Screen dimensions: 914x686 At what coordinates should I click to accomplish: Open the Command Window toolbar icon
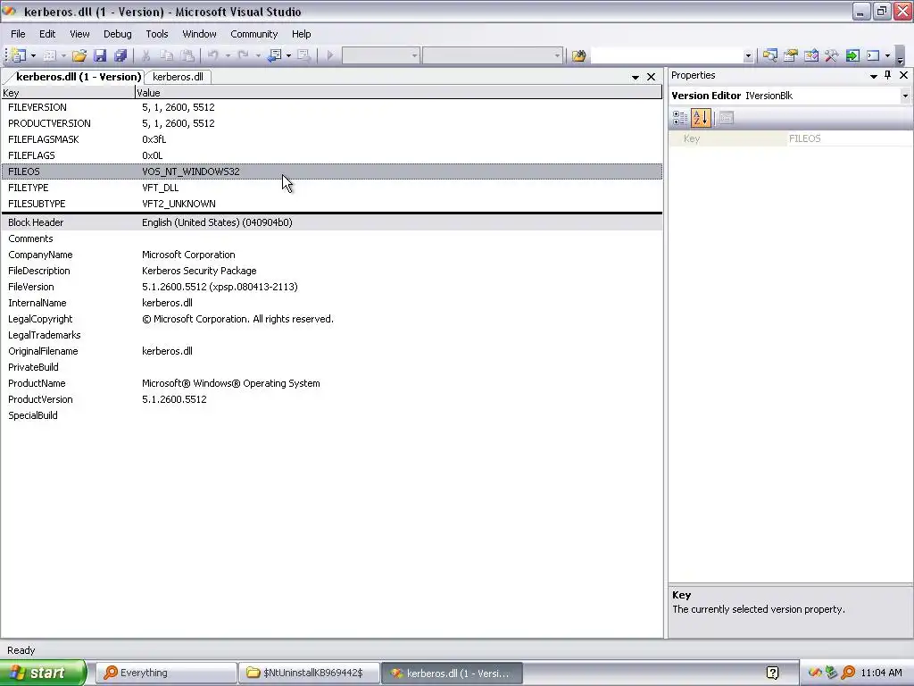point(873,55)
